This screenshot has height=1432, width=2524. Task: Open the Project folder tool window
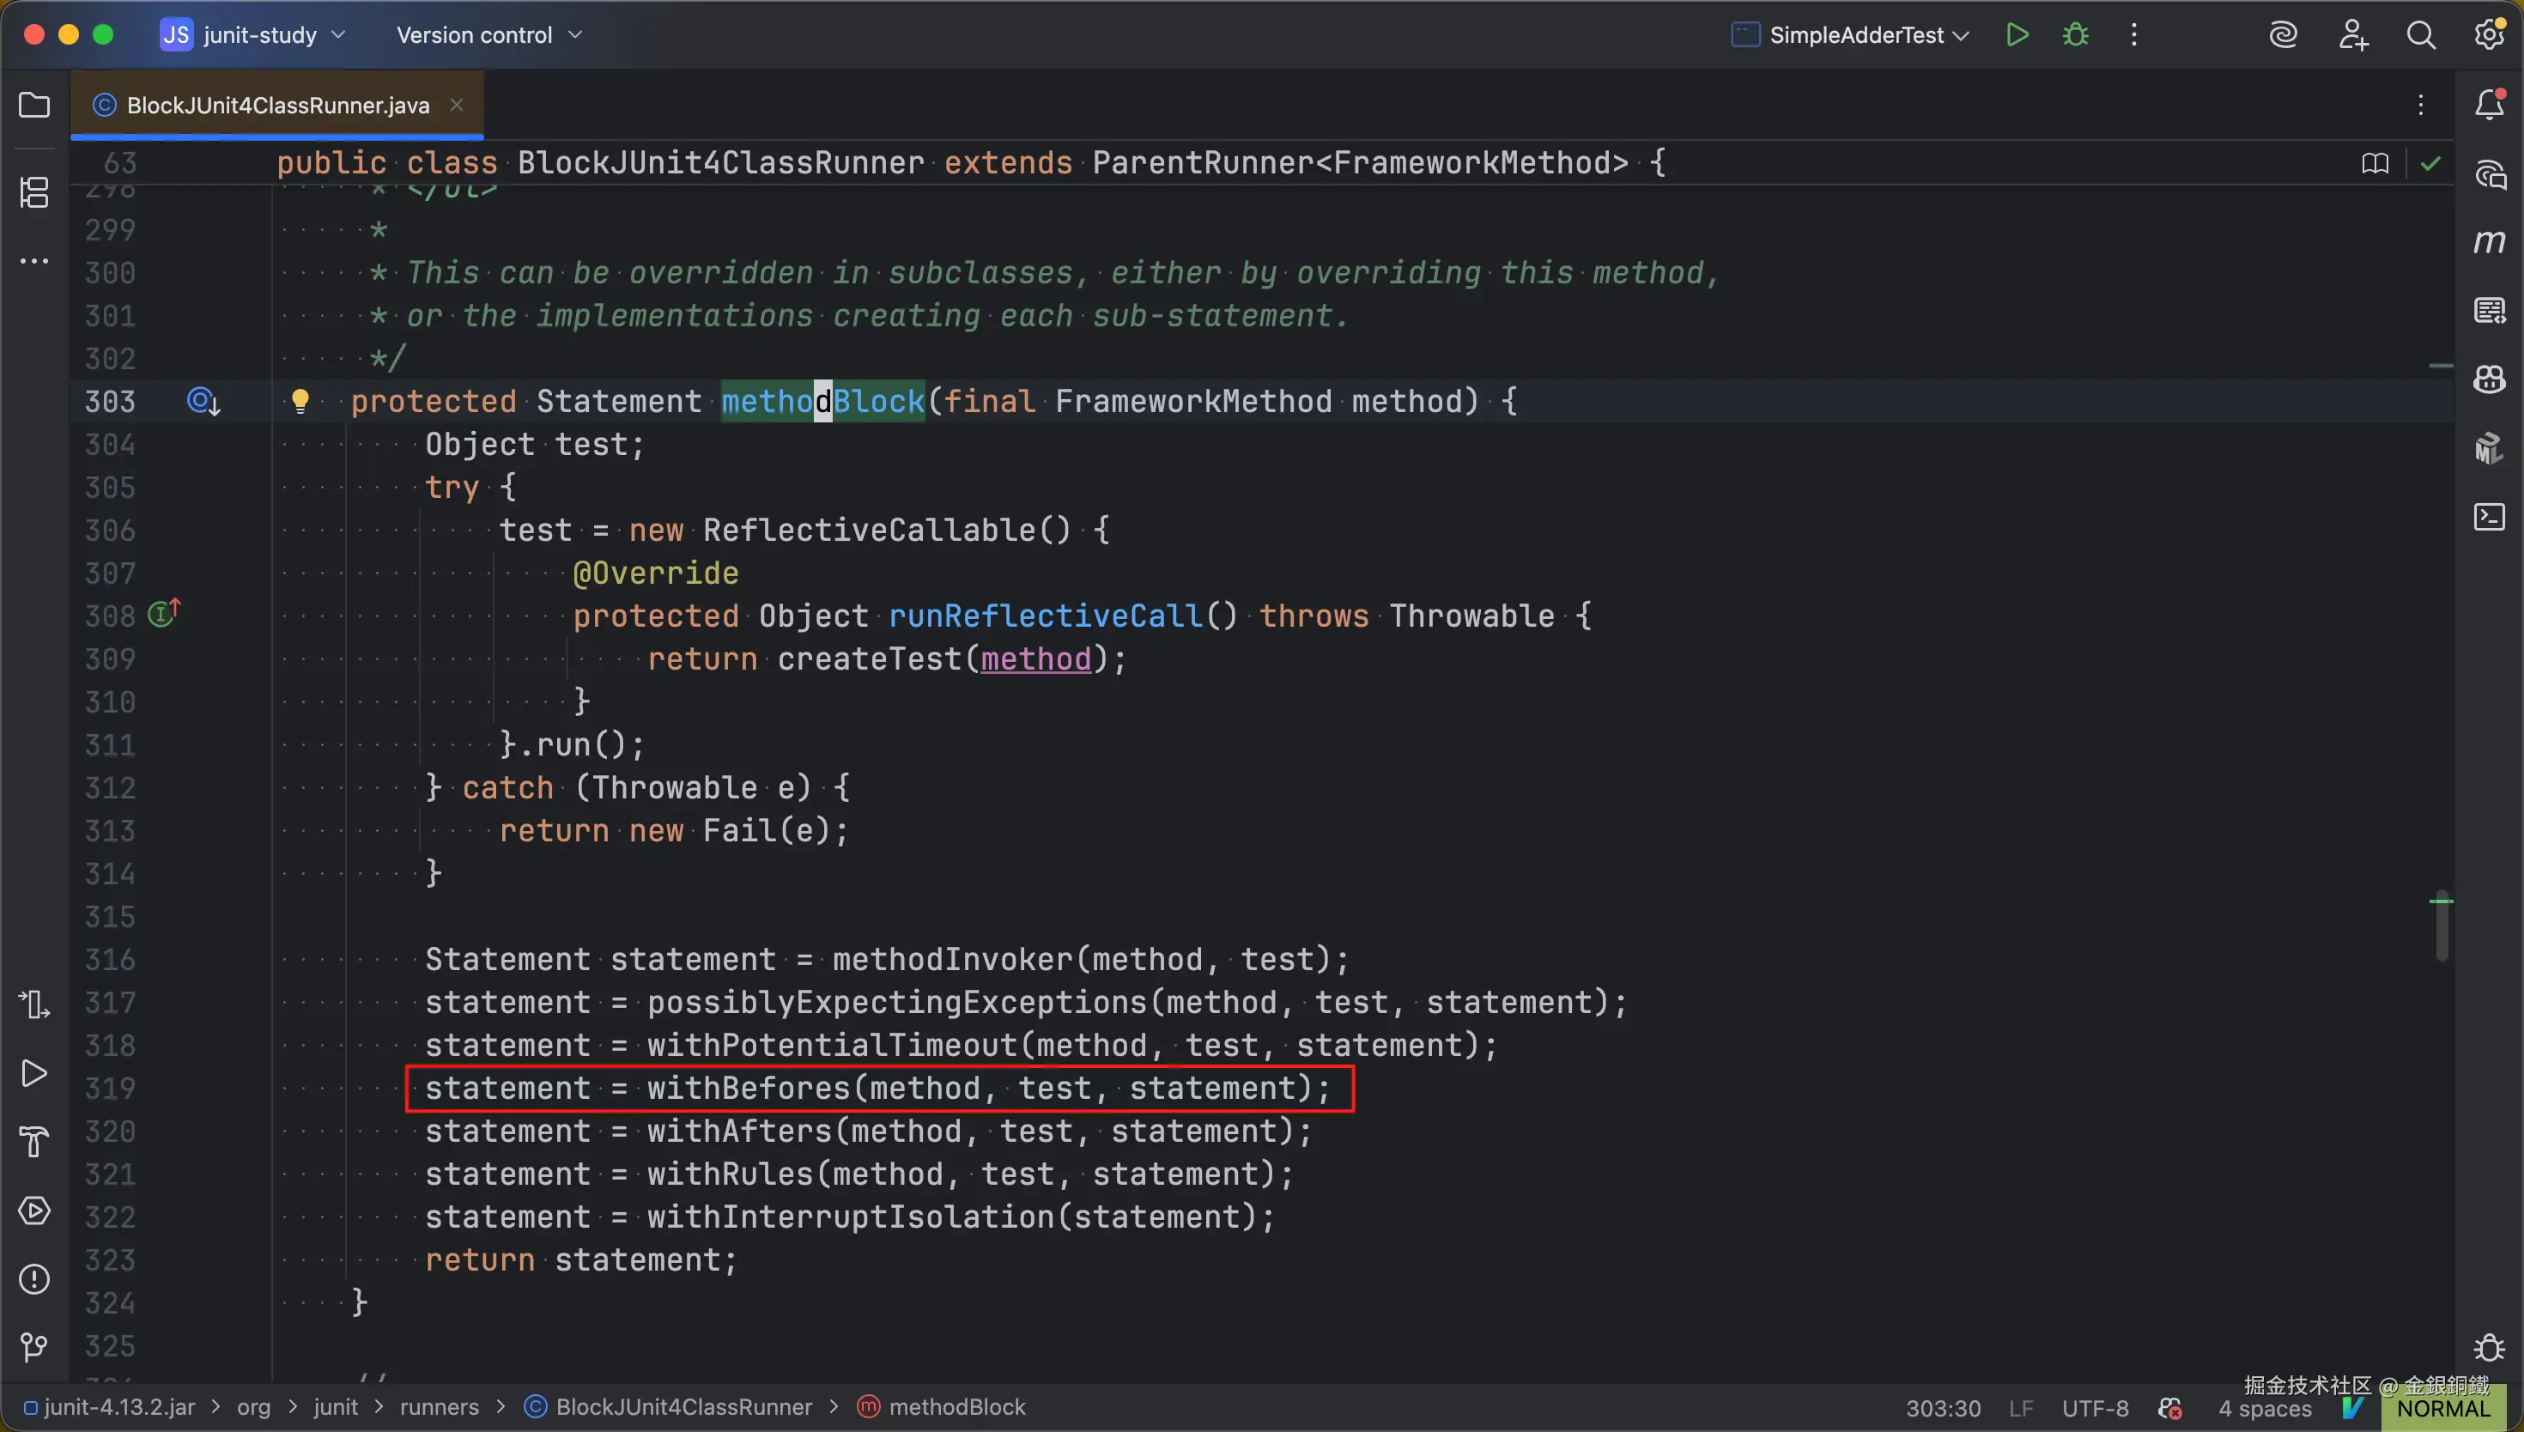(x=34, y=106)
